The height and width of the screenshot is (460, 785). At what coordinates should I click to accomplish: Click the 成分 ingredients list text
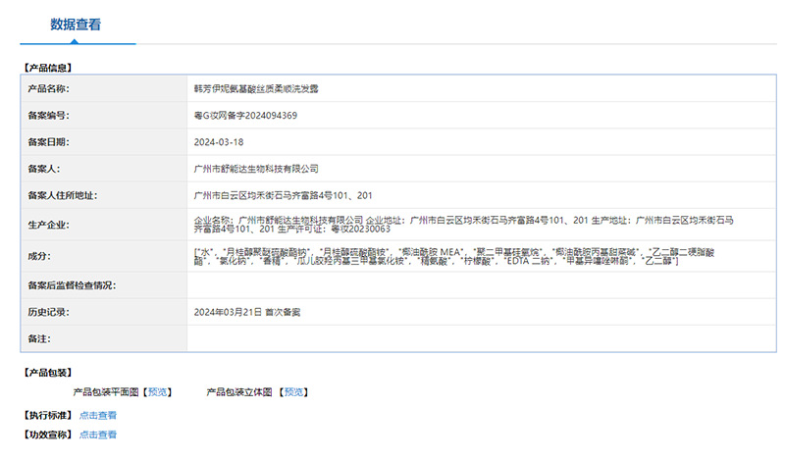pyautogui.click(x=453, y=256)
